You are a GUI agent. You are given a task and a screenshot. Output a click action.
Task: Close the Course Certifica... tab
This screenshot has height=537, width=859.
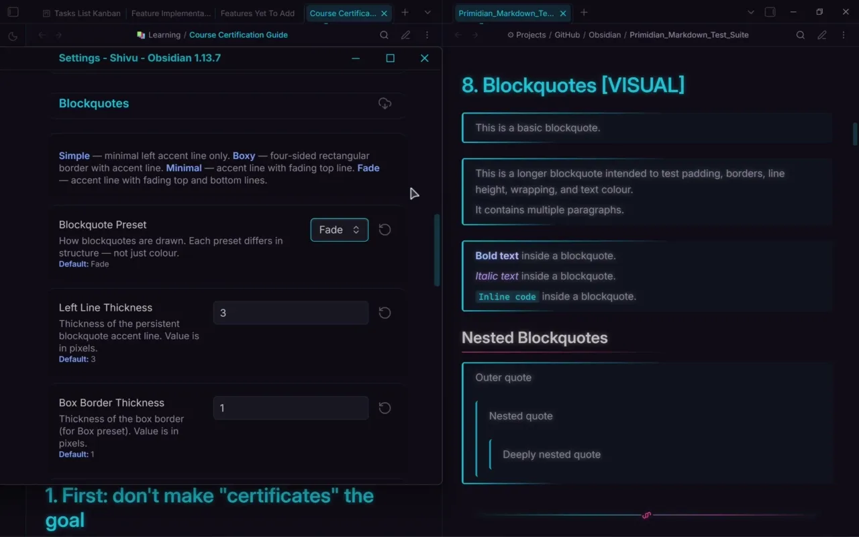pyautogui.click(x=384, y=13)
